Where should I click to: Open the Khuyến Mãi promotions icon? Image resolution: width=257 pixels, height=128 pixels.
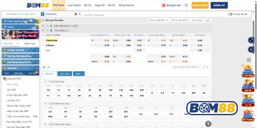coord(164,5)
